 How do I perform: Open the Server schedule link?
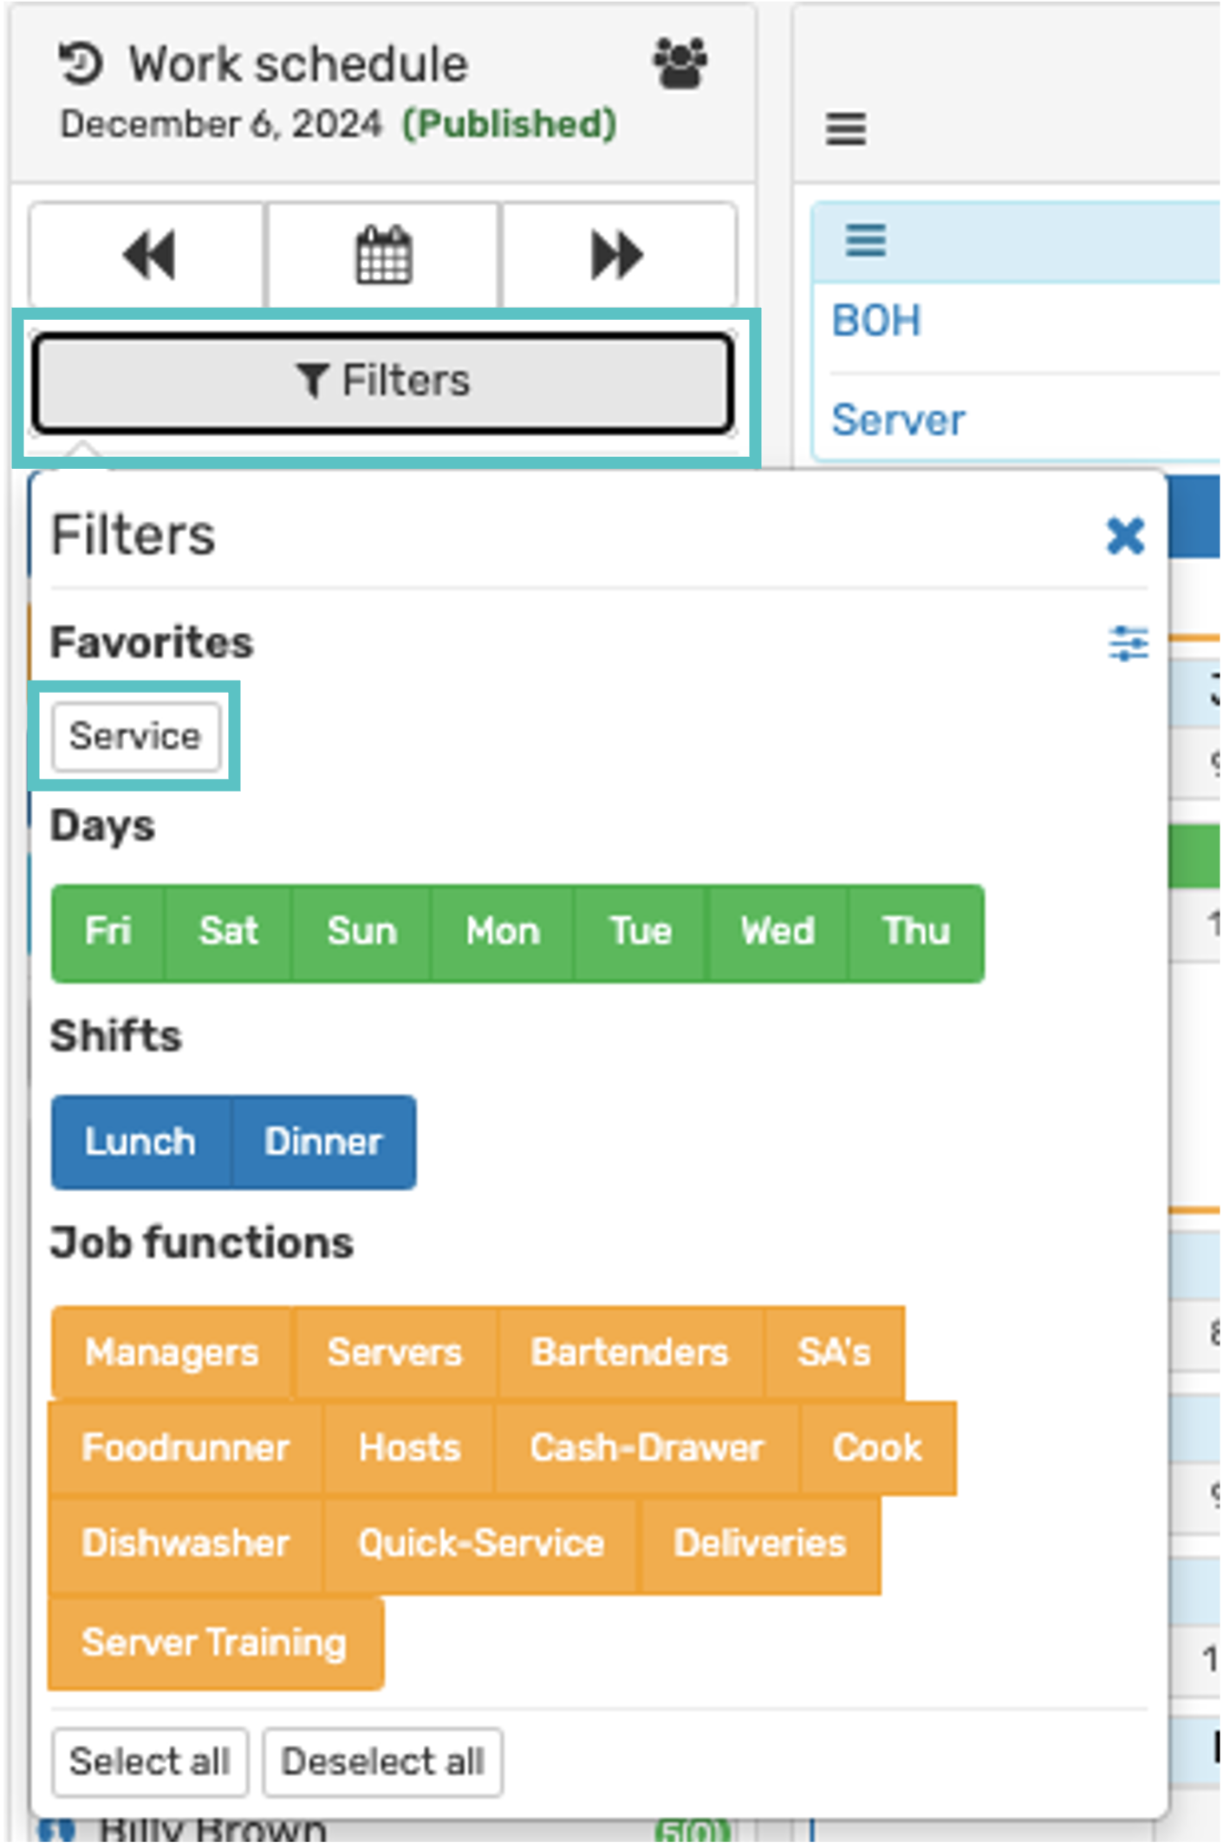click(x=898, y=420)
